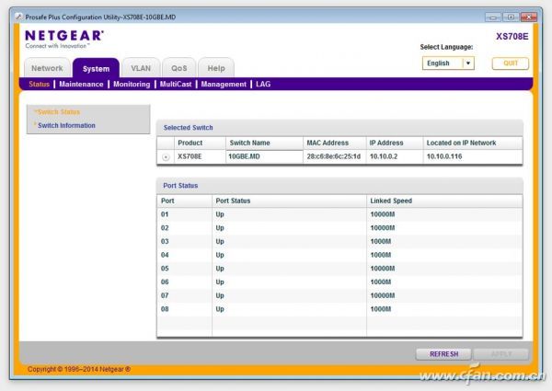This screenshot has height=391, width=552.
Task: Select Status submenu item
Action: [x=39, y=84]
